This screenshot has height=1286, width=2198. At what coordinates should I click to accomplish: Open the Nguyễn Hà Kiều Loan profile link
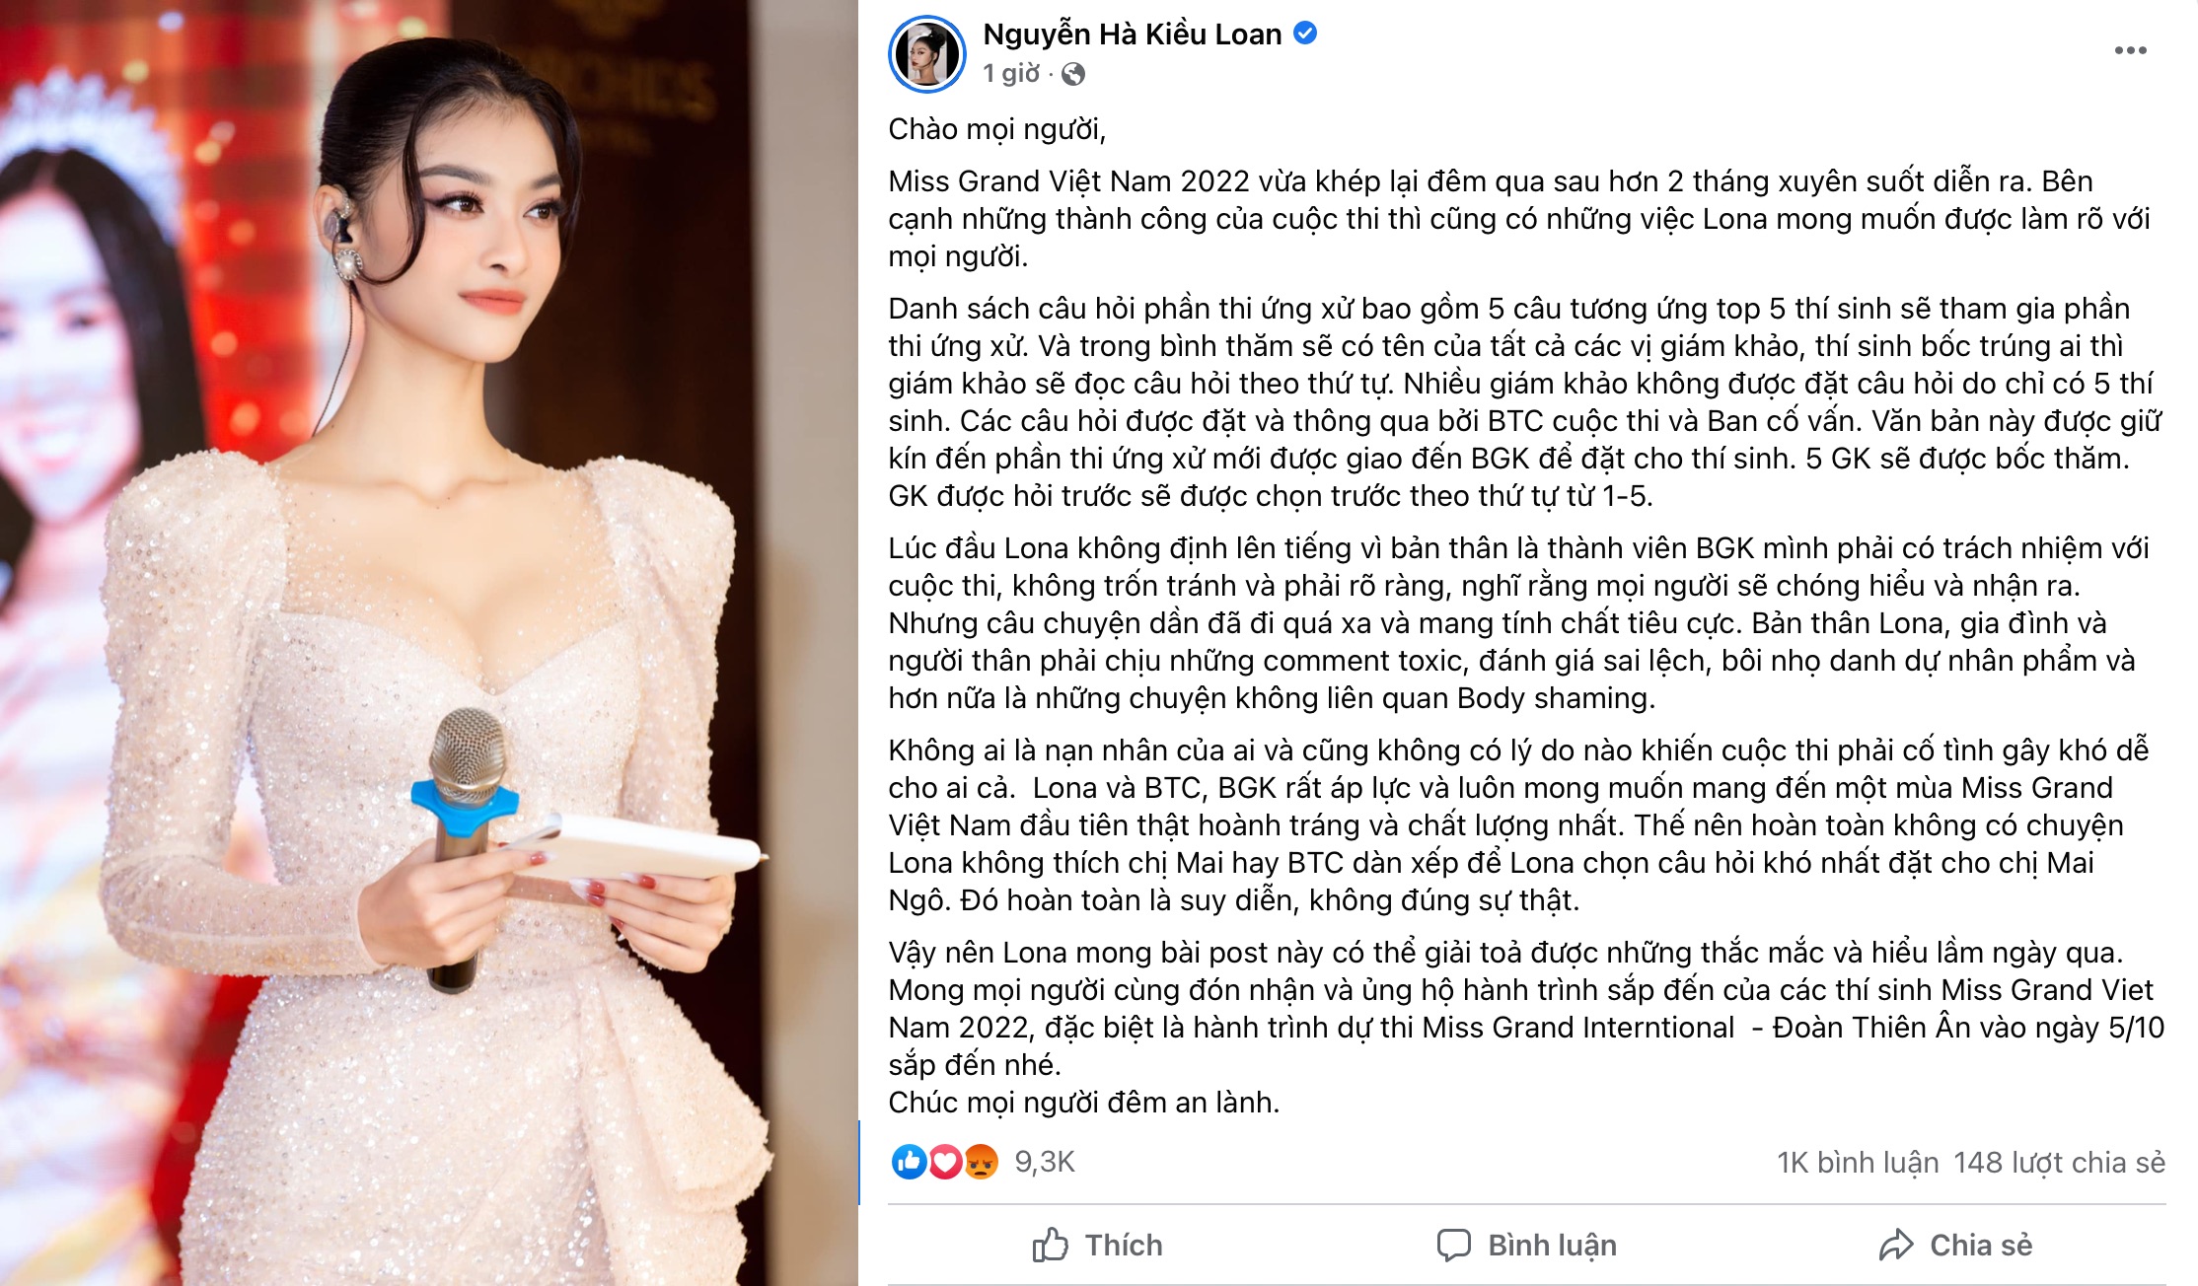(1133, 35)
